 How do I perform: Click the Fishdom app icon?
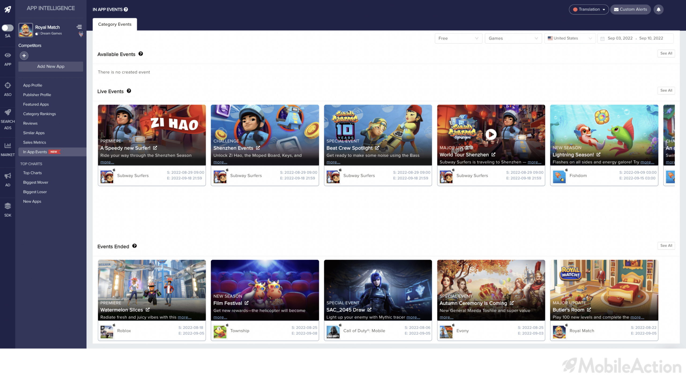tap(559, 177)
